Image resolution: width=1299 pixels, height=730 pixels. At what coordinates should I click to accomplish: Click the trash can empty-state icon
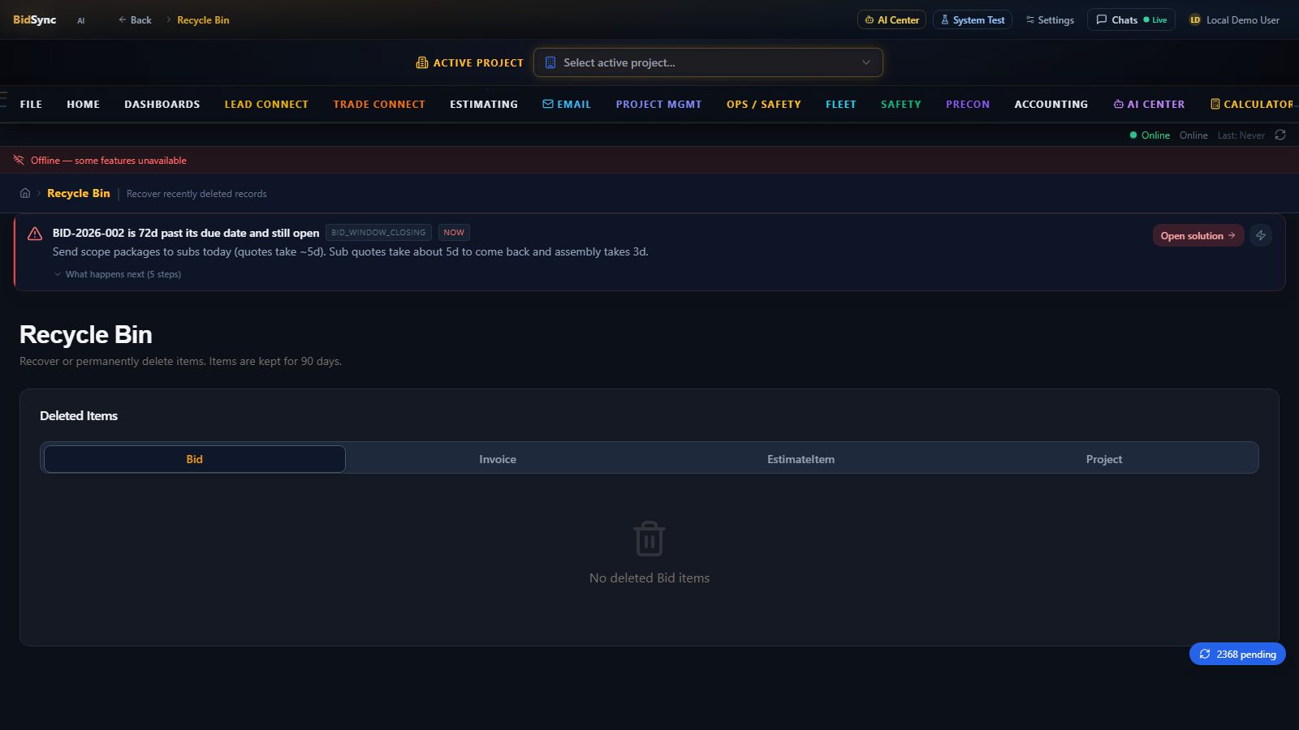(x=649, y=539)
